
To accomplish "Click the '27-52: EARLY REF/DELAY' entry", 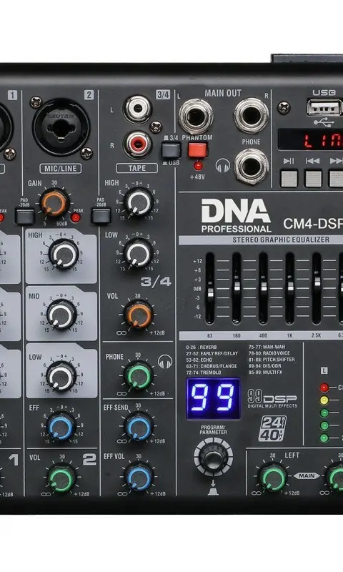I will 212,353.
